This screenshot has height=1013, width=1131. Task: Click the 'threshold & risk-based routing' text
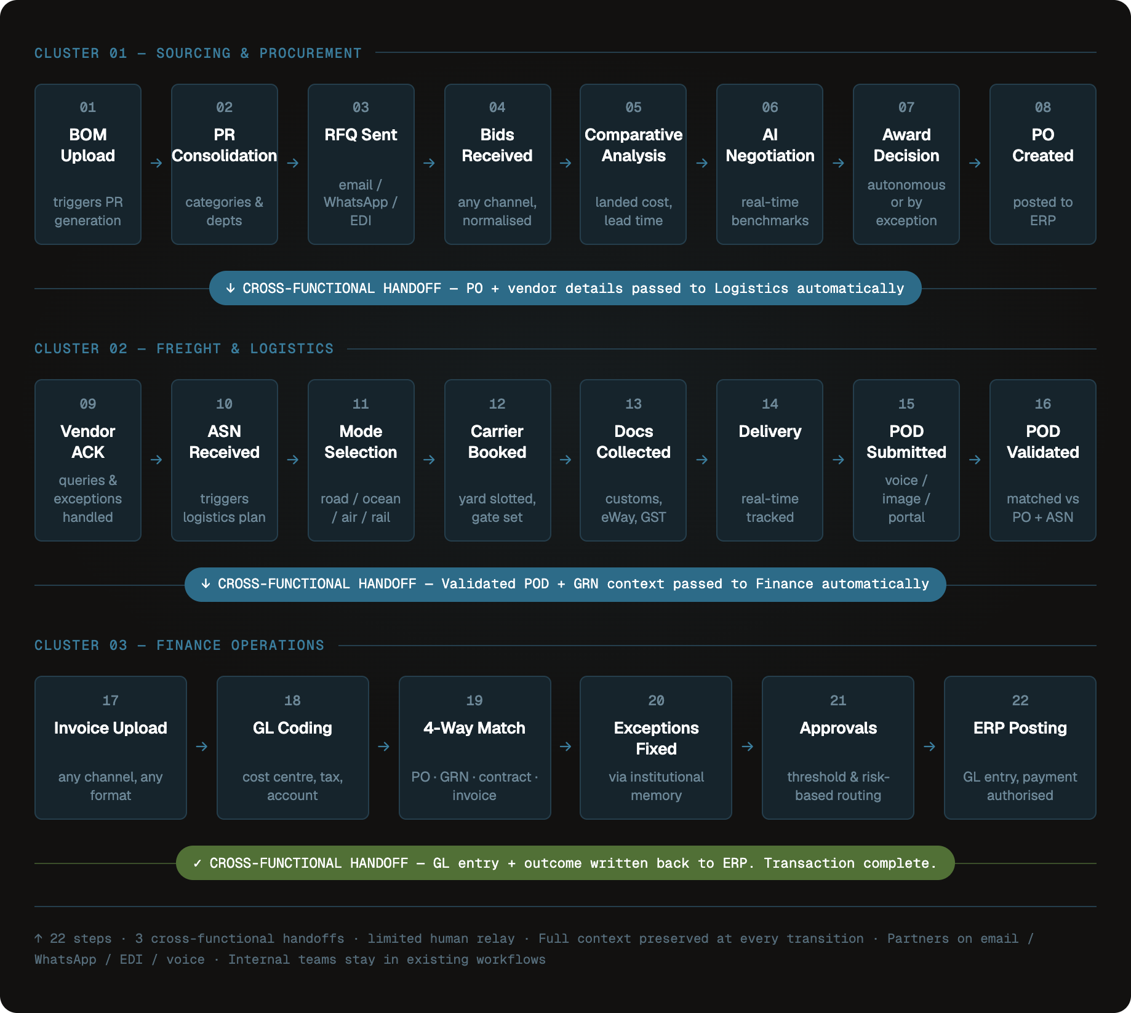coord(838,786)
